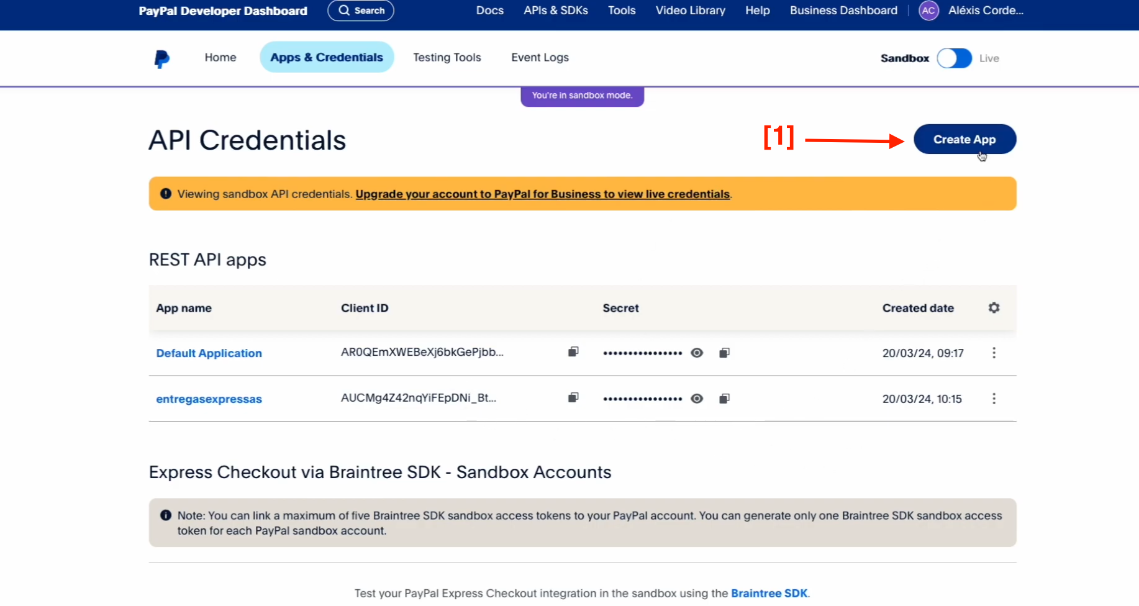1139x606 pixels.
Task: Go to the Event Logs tab
Action: 540,58
